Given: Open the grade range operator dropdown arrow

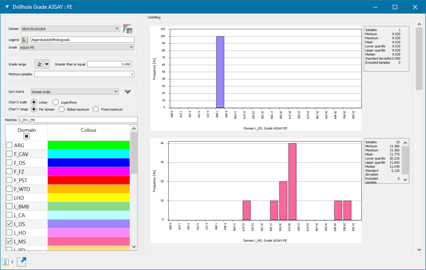Looking at the screenshot, I should [47, 64].
